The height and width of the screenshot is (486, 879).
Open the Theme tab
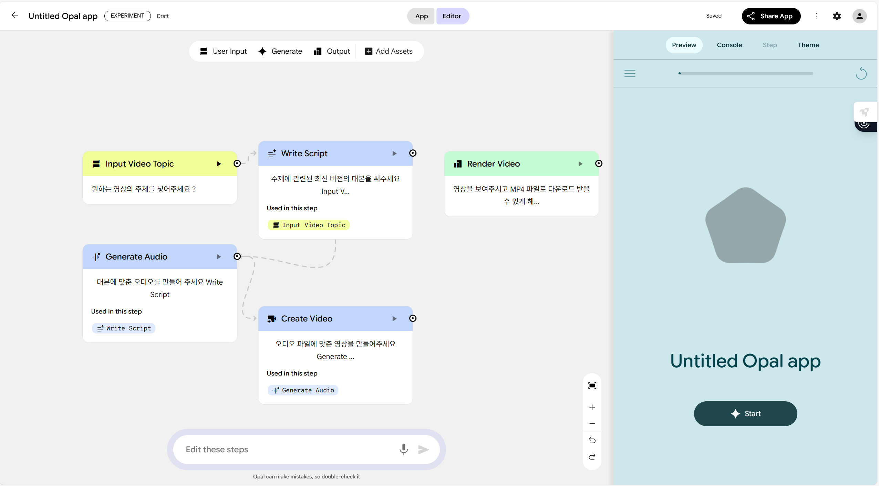click(808, 45)
